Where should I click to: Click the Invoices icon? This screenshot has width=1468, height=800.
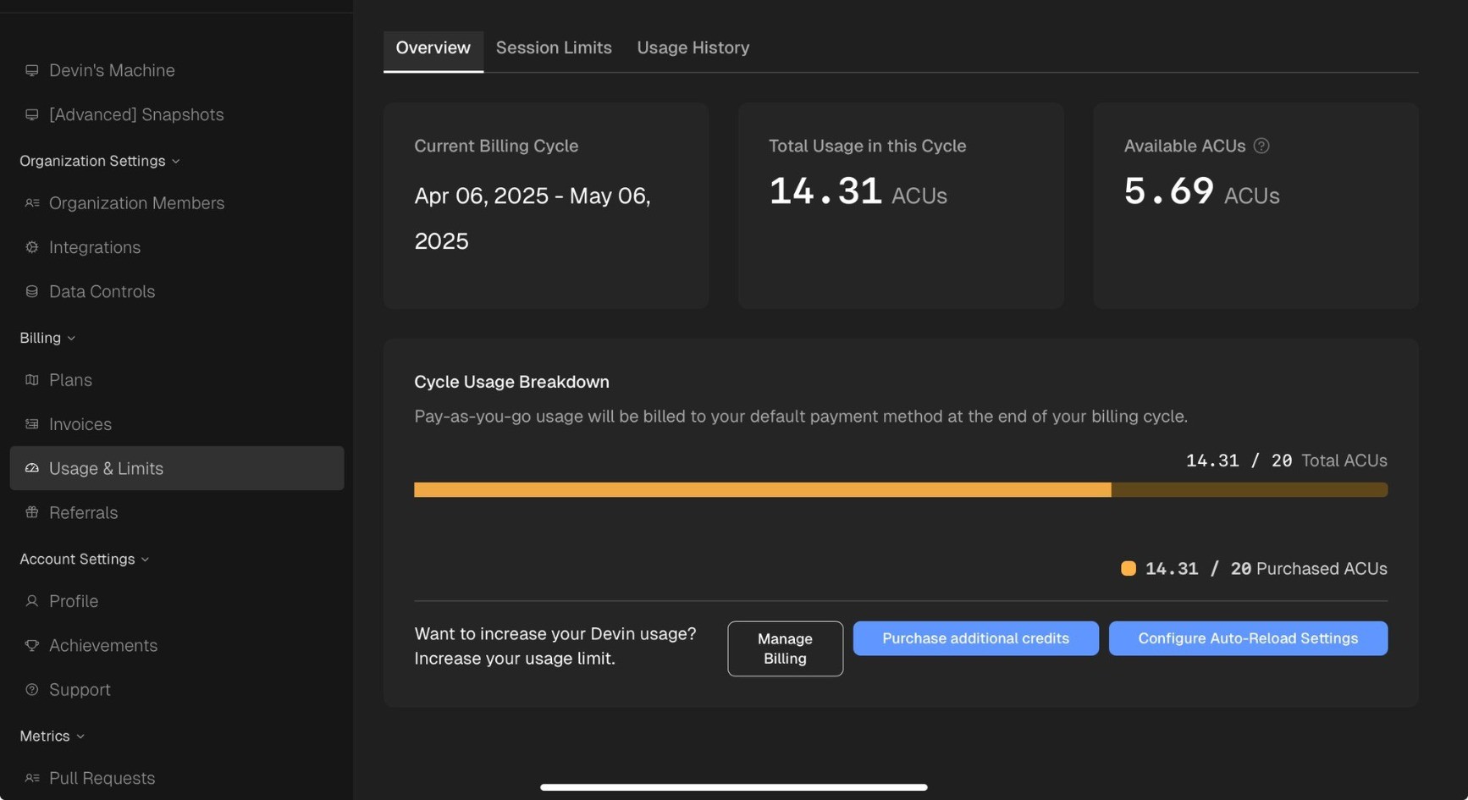(31, 424)
